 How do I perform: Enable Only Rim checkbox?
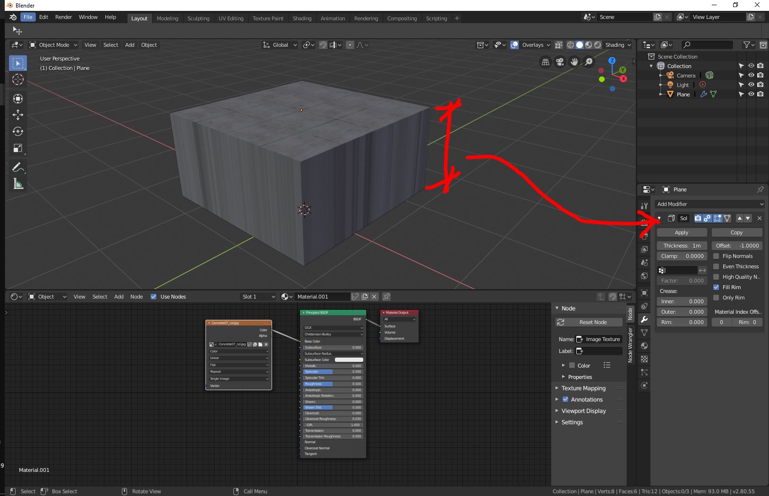(716, 298)
